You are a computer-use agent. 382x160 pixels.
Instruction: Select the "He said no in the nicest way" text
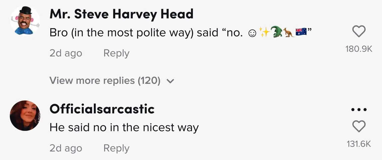124,127
